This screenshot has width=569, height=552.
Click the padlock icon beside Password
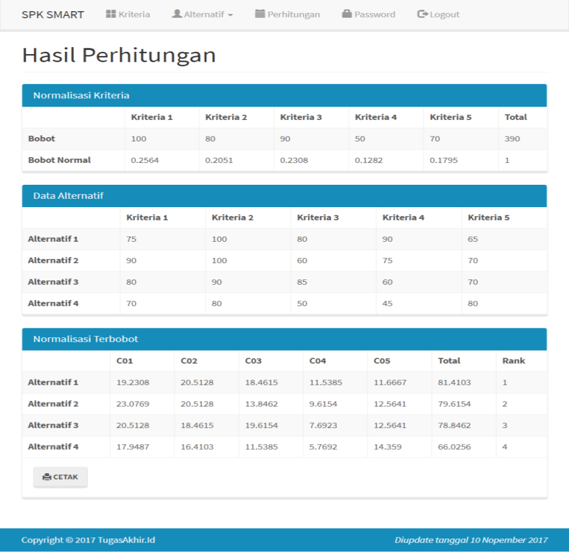click(347, 14)
